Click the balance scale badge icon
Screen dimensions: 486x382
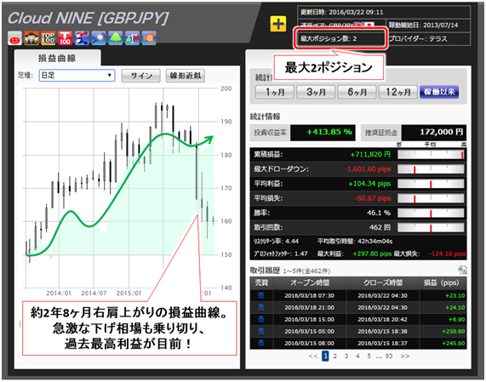132,38
